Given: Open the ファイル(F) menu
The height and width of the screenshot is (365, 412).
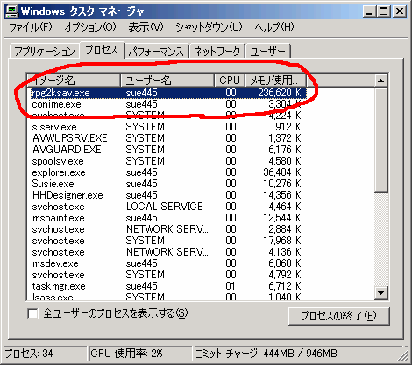Looking at the screenshot, I should pos(31,27).
